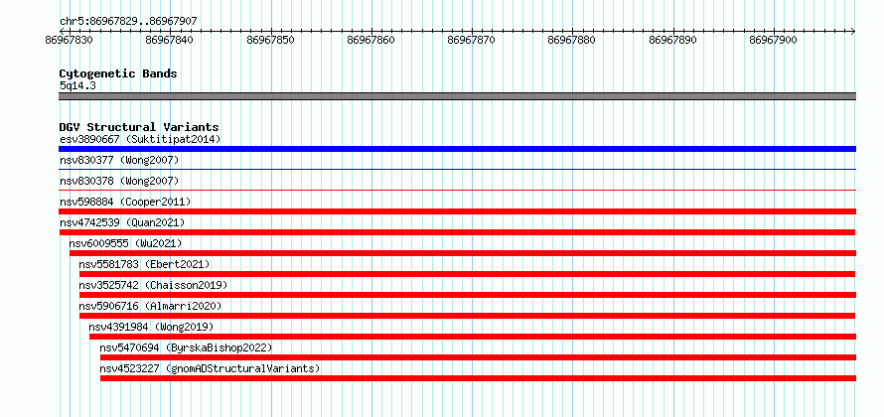Viewport: 884px width, 417px height.
Task: Click the ruler's left arrowhead
Action: click(62, 31)
